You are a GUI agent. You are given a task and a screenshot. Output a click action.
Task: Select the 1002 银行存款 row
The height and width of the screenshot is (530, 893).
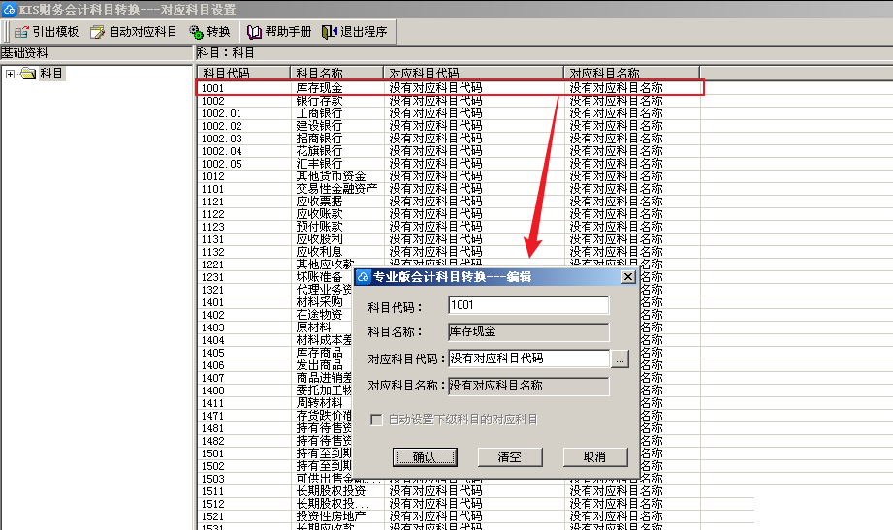click(x=320, y=101)
